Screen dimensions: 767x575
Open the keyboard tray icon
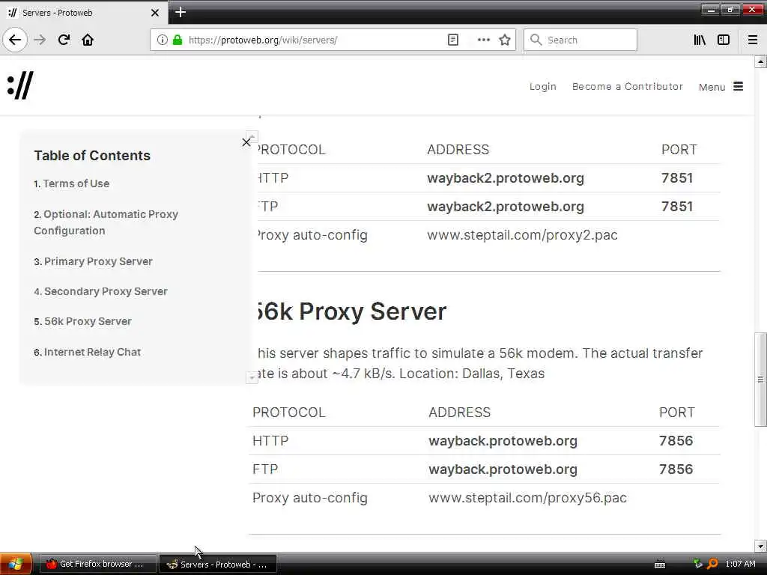pyautogui.click(x=660, y=565)
